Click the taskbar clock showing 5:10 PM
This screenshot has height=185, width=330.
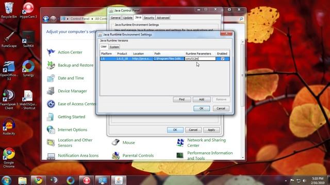click(318, 180)
